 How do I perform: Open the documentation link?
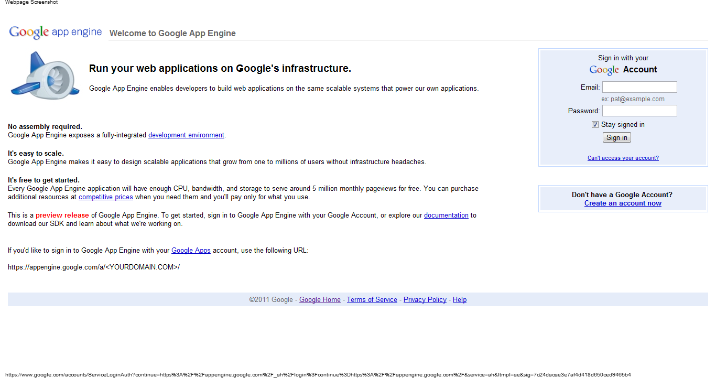[x=446, y=215]
